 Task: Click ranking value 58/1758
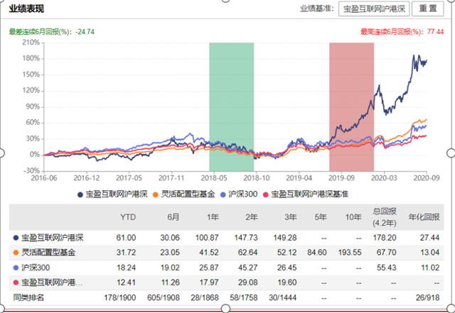tap(244, 297)
